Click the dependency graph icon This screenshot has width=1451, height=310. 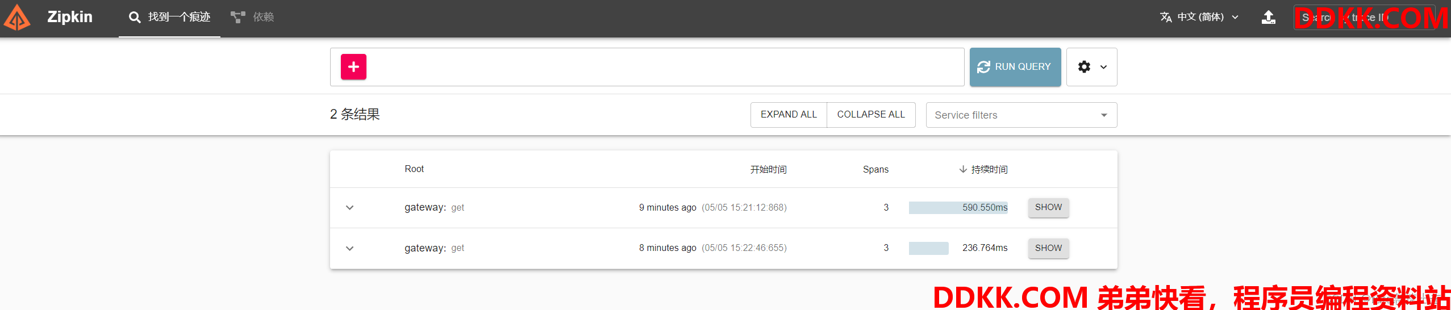pos(237,17)
